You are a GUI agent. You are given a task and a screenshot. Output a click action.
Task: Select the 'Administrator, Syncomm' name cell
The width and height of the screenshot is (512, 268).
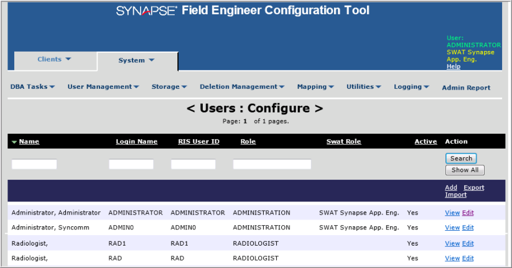pyautogui.click(x=50, y=228)
